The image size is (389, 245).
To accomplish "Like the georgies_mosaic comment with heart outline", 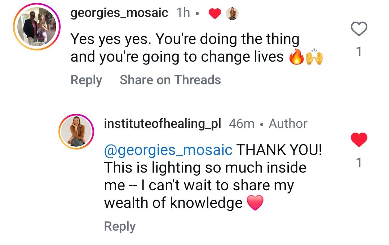I will click(359, 29).
